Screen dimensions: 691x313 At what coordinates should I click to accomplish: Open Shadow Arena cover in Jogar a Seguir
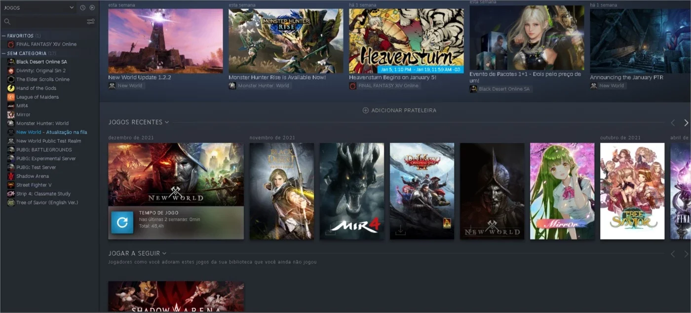click(176, 296)
